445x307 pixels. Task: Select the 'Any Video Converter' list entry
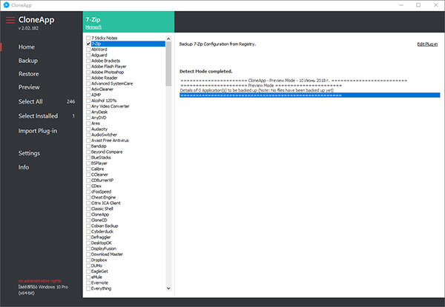[x=110, y=107]
